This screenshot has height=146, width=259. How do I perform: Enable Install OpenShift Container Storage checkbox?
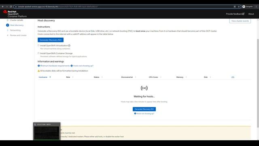coord(38,53)
